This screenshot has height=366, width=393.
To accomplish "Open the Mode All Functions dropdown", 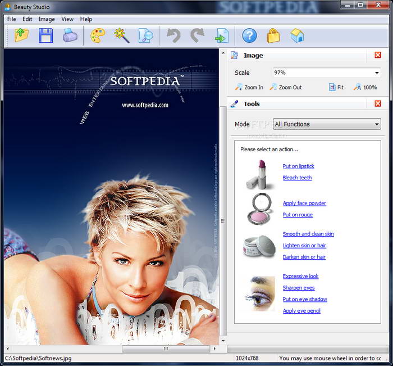I will tap(327, 124).
